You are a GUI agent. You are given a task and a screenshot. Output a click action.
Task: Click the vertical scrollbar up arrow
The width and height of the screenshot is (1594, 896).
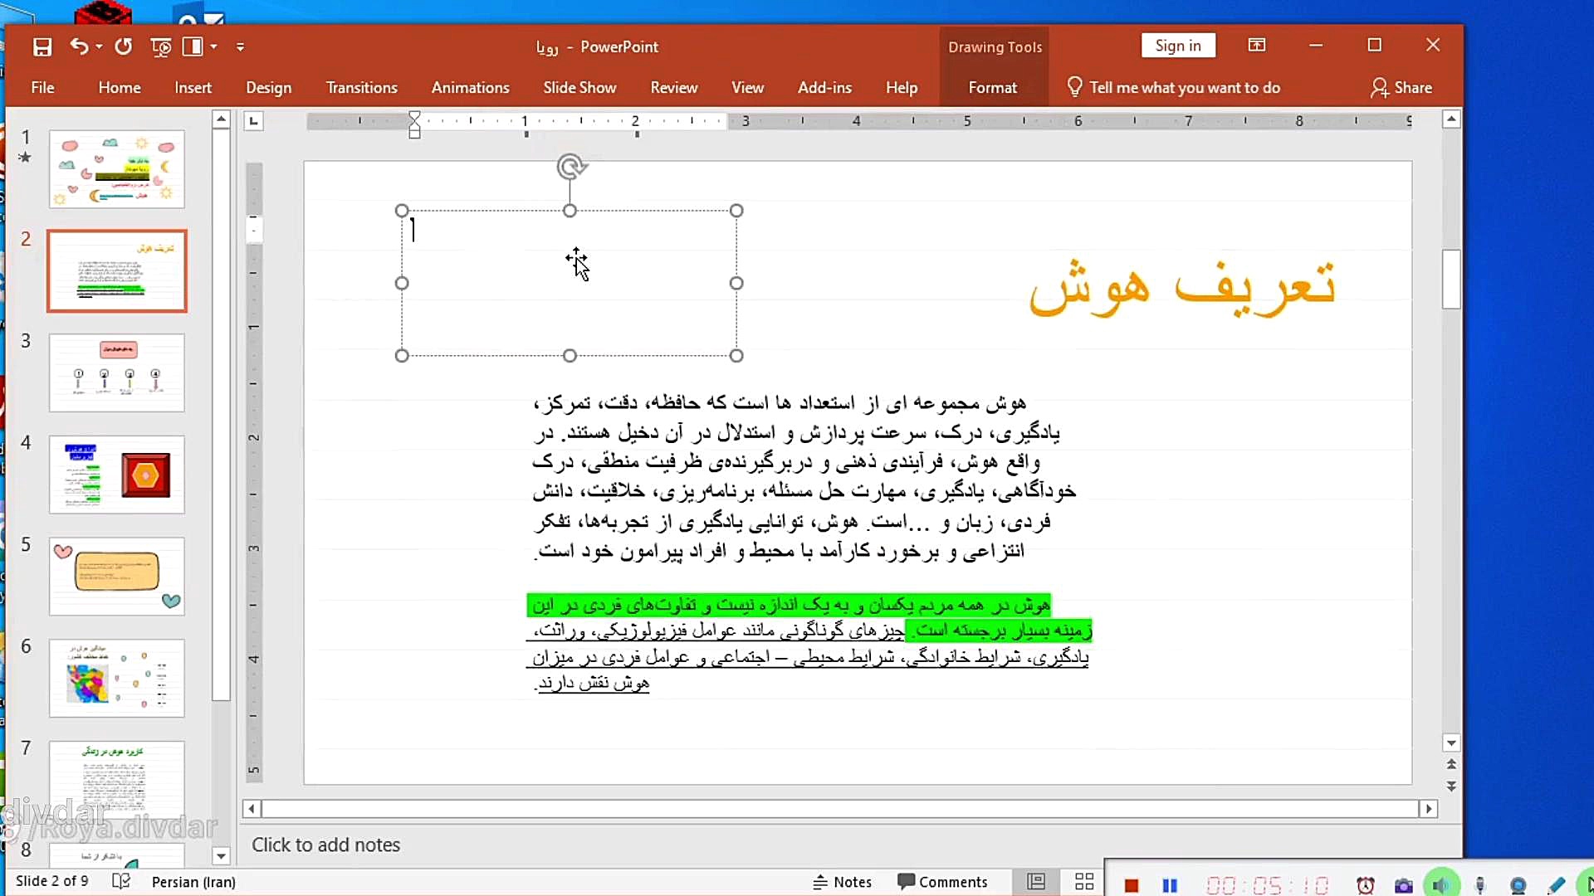click(x=1451, y=119)
